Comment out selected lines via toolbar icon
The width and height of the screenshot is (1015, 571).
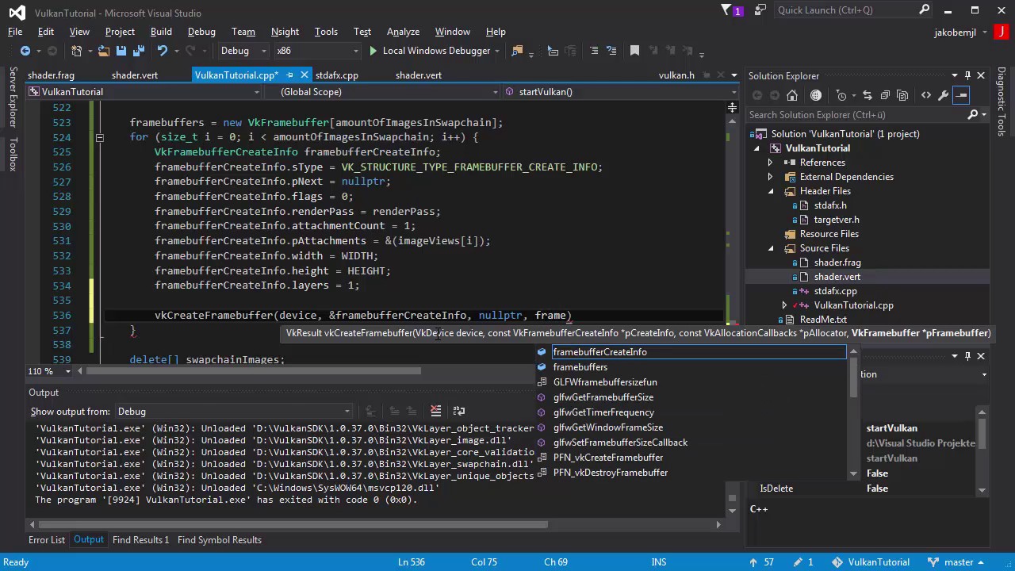[593, 51]
